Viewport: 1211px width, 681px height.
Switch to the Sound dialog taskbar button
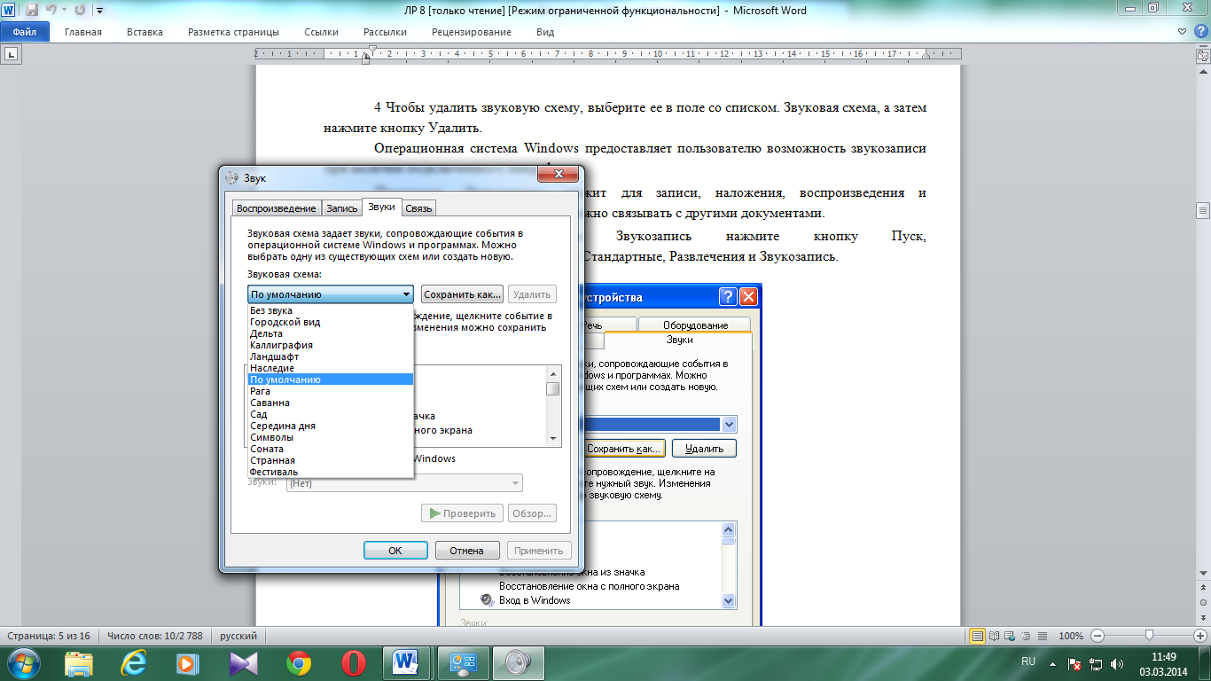coord(517,663)
